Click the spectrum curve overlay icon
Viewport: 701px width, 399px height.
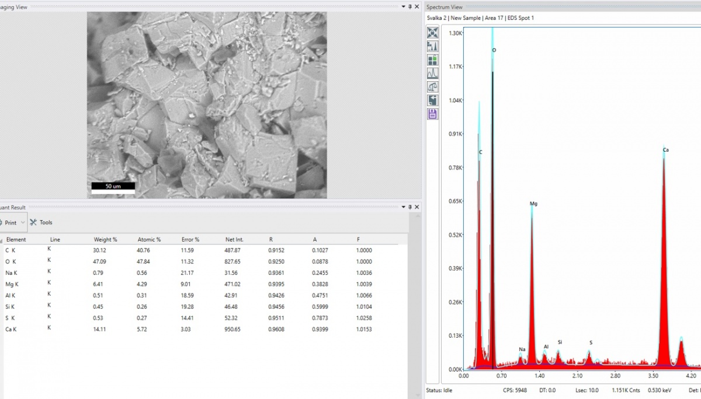click(433, 73)
